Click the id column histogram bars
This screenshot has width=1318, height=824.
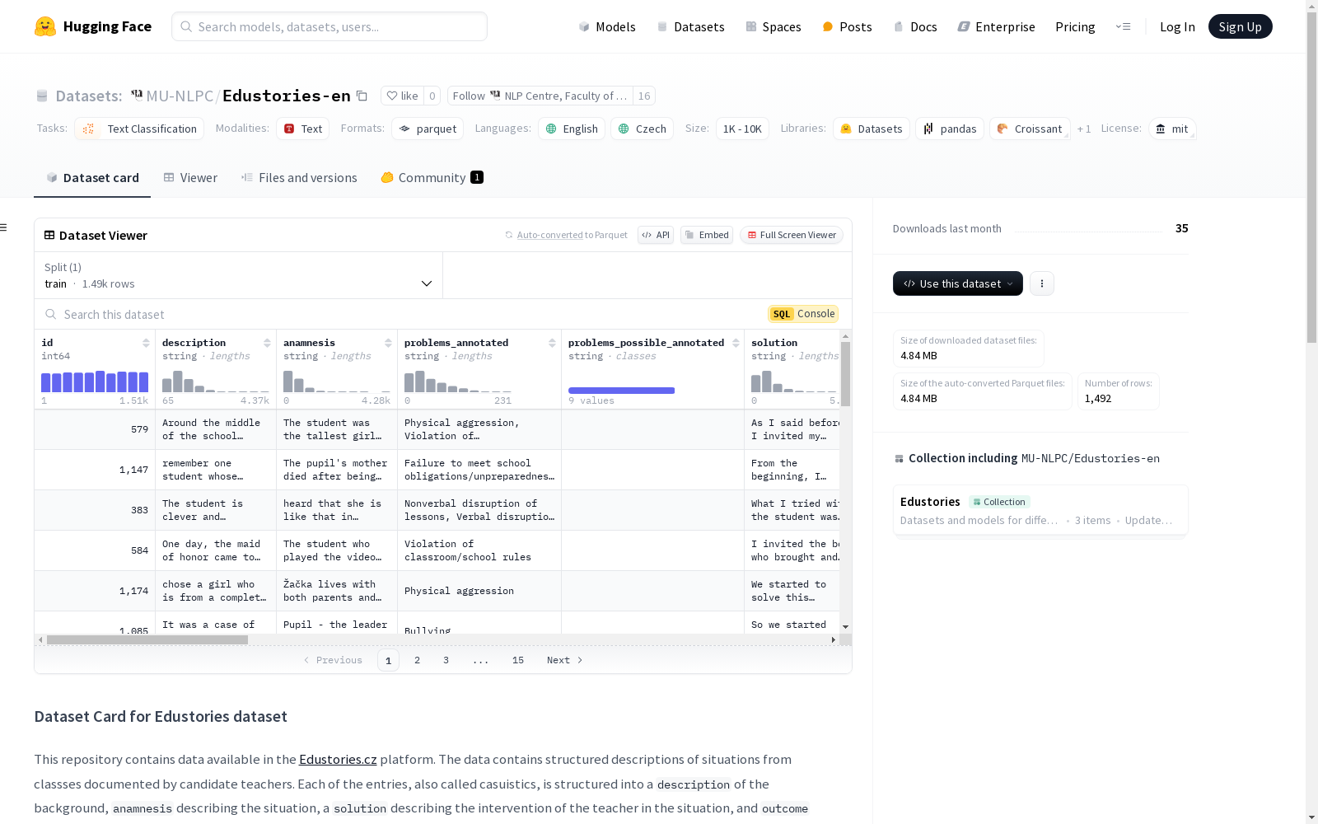click(95, 382)
